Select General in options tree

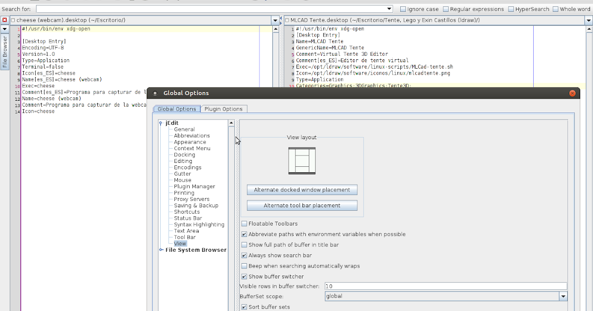[184, 129]
